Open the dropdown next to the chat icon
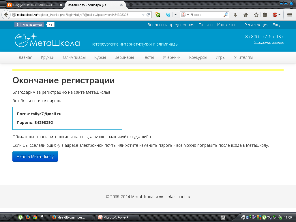Screen dimensions: 296x222 (175, 15)
